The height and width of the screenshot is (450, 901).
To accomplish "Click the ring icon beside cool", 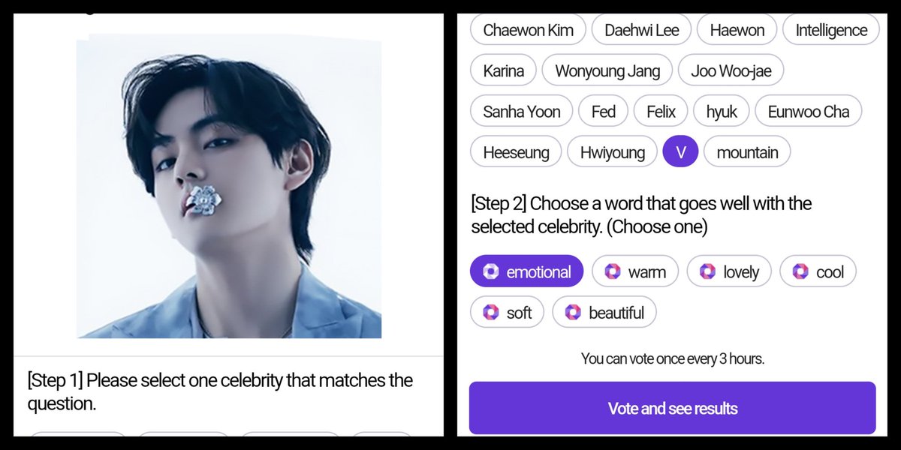I will [x=800, y=271].
